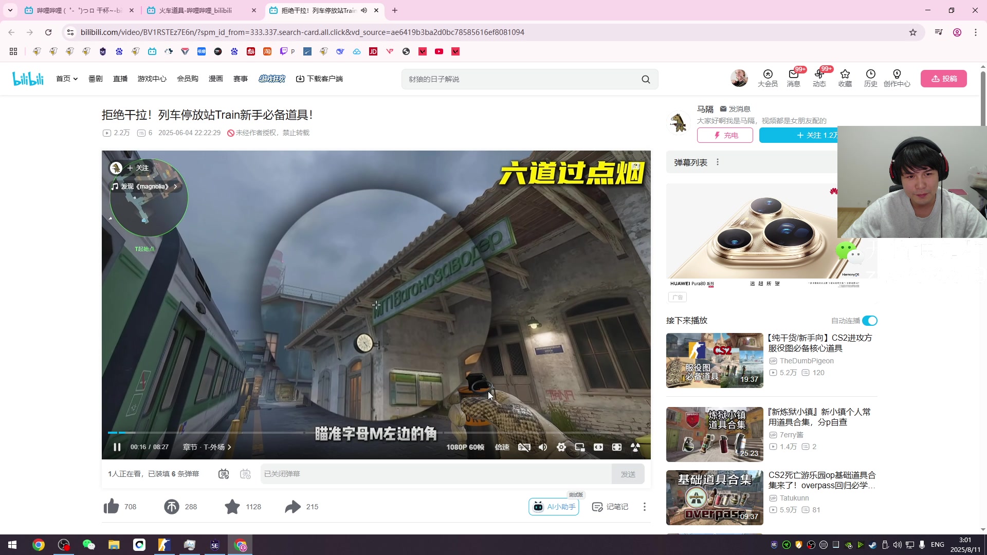This screenshot has width=987, height=555.
Task: Open File Explorer from taskbar
Action: pos(114,545)
